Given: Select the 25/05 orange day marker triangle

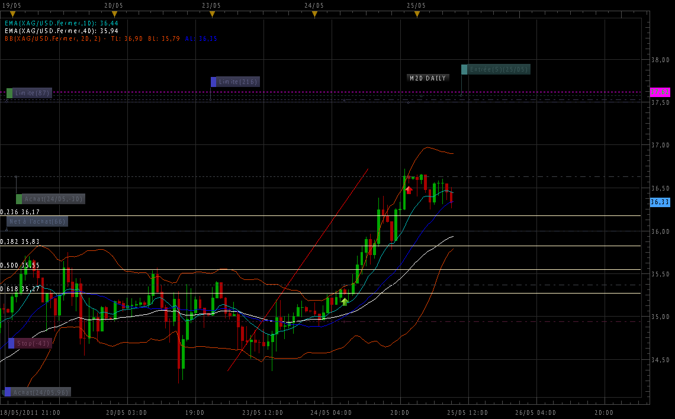Looking at the screenshot, I should 416,14.
